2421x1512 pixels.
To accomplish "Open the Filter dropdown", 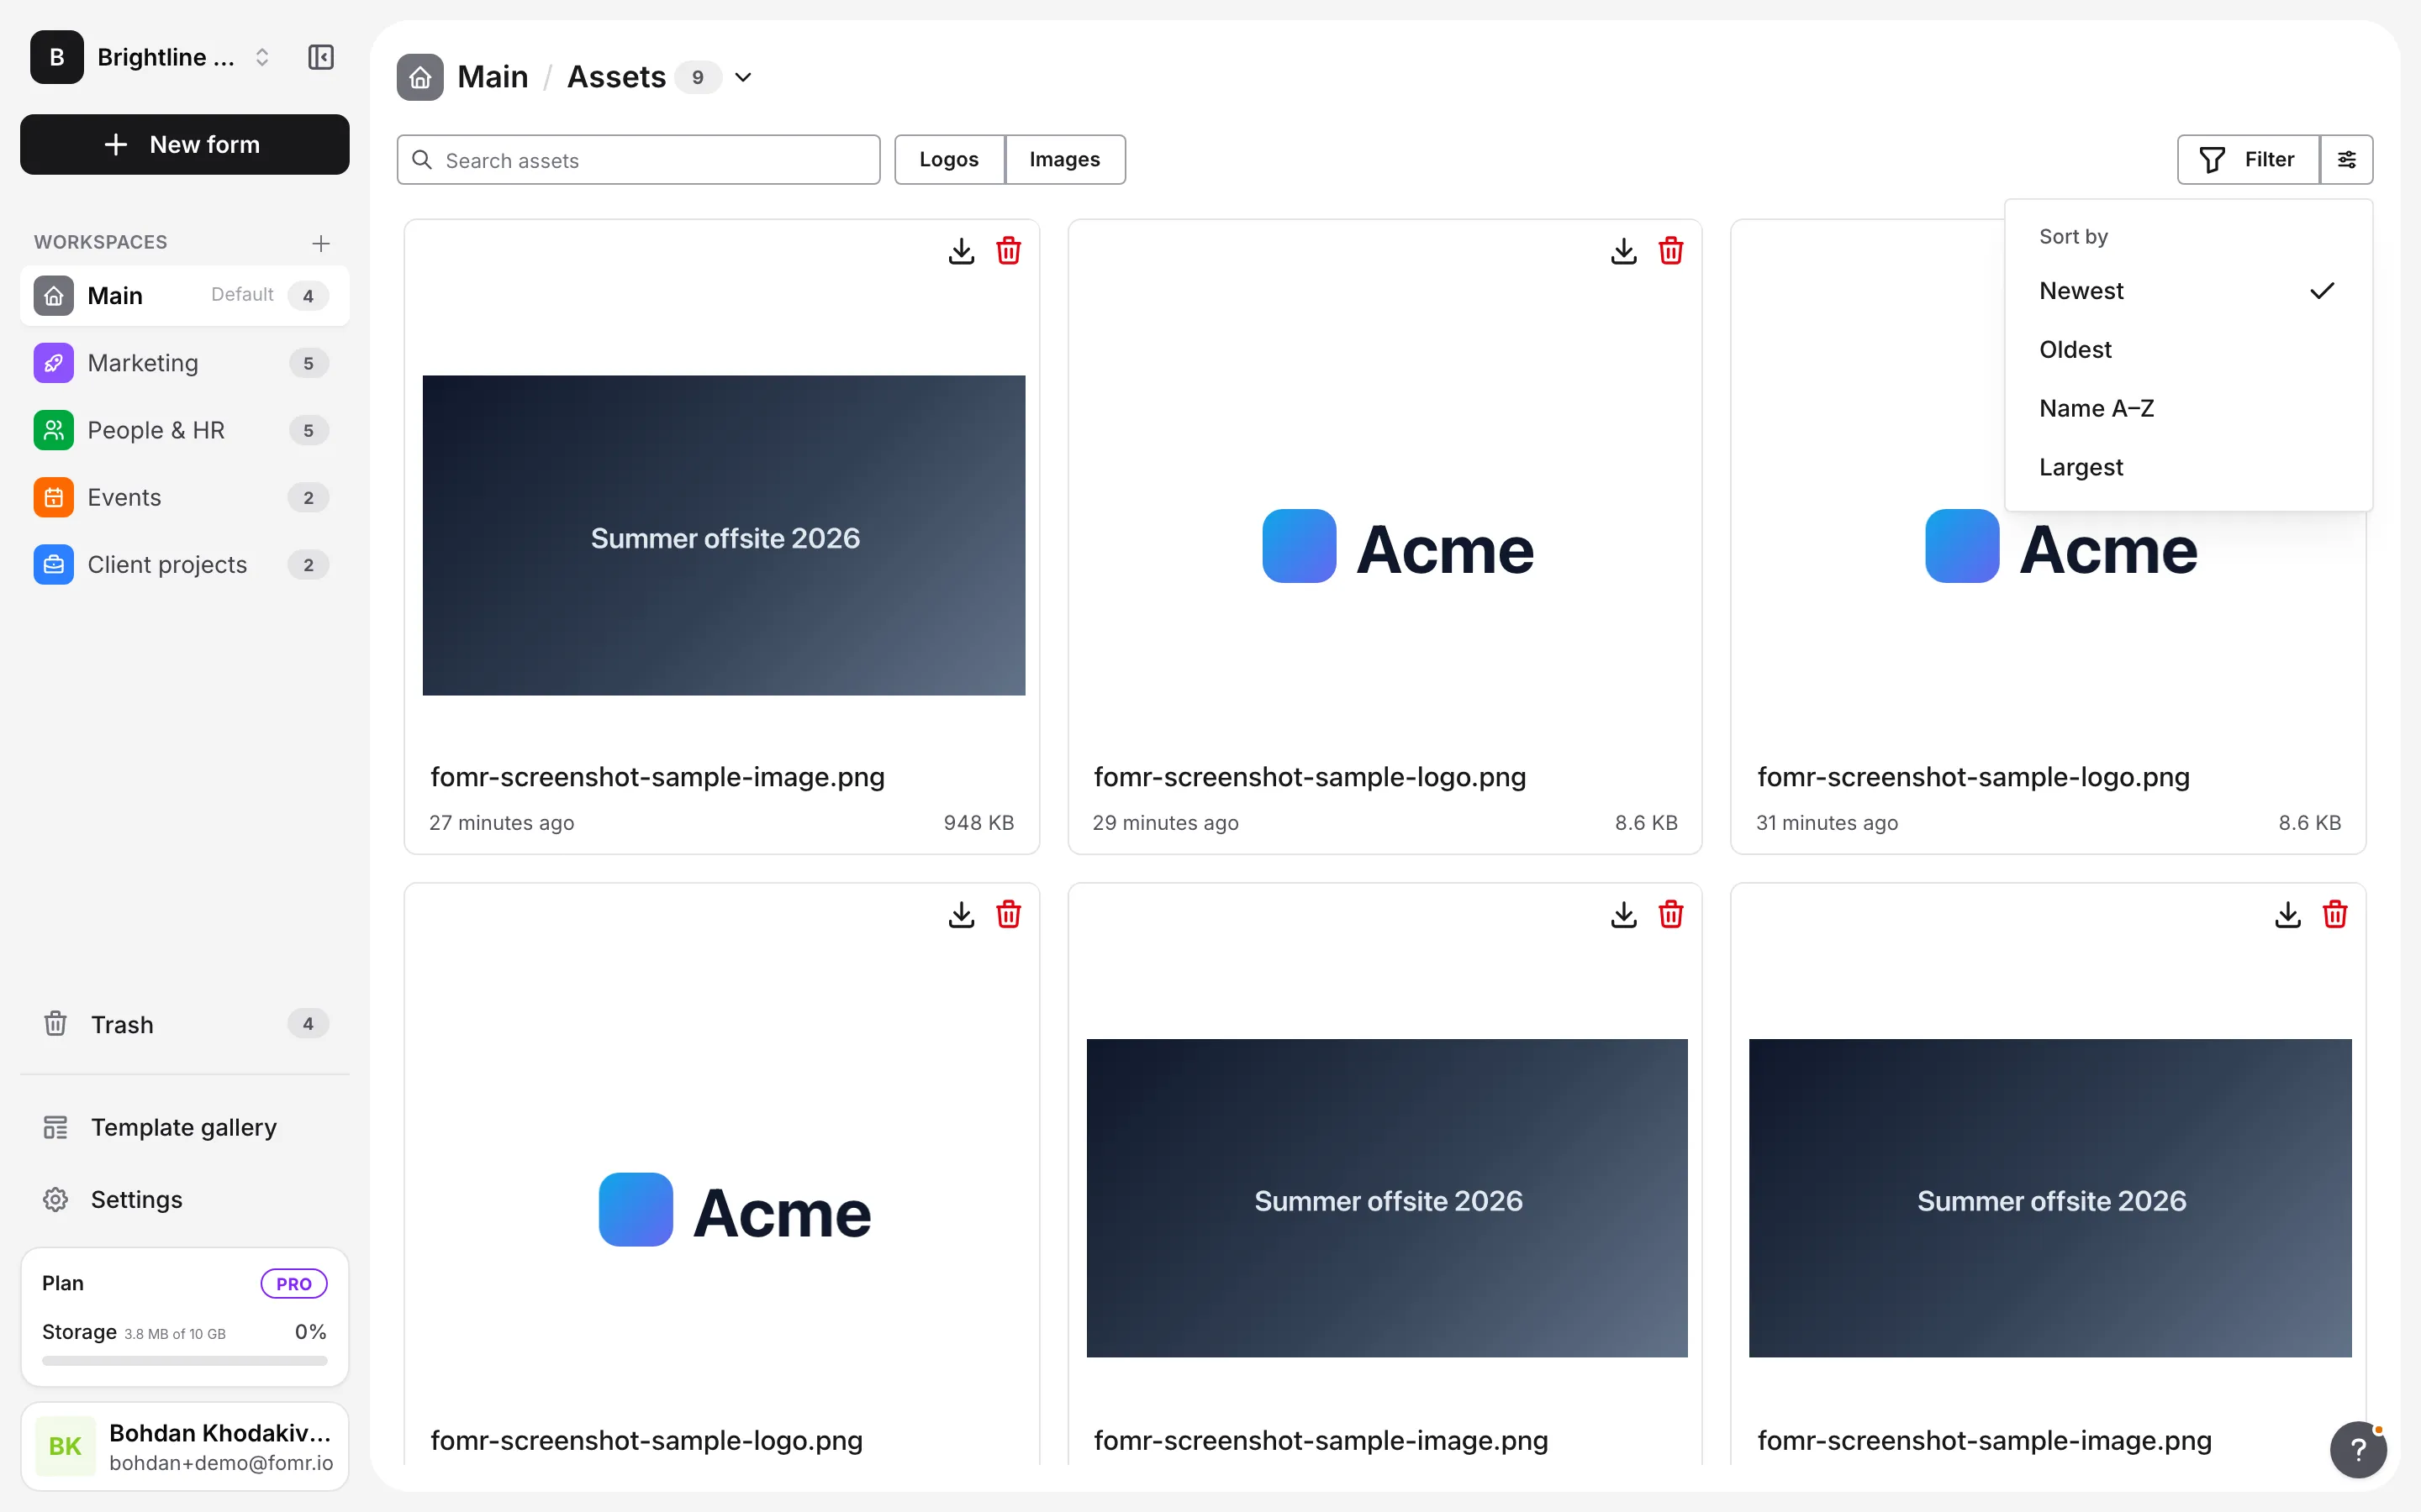I will coord(2248,159).
